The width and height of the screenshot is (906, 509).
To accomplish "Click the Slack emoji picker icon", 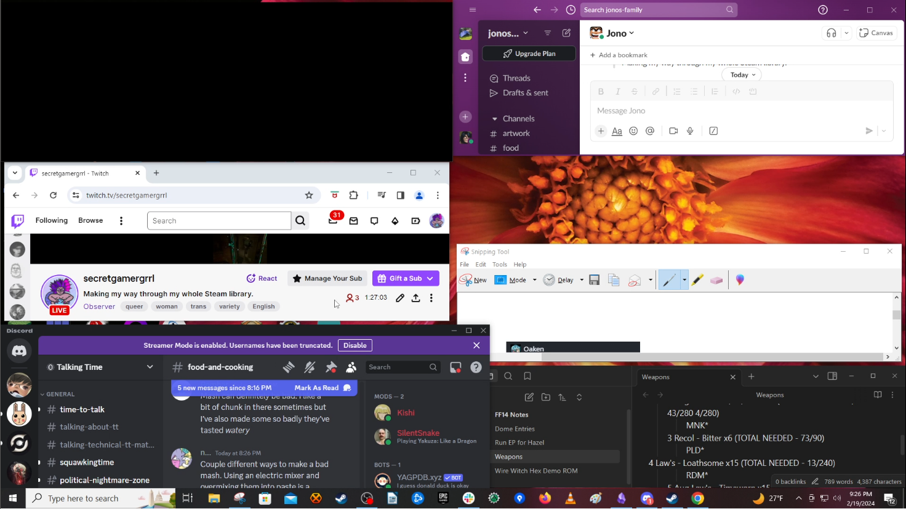I will pos(633,131).
